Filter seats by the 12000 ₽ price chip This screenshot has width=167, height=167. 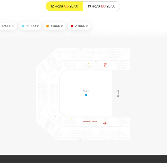8,26
